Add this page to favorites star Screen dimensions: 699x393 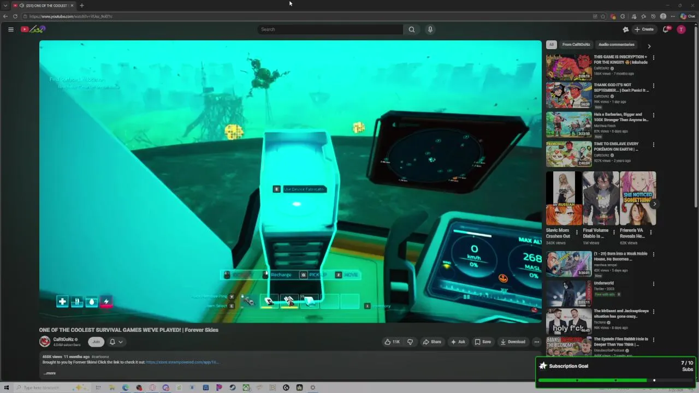pos(603,16)
